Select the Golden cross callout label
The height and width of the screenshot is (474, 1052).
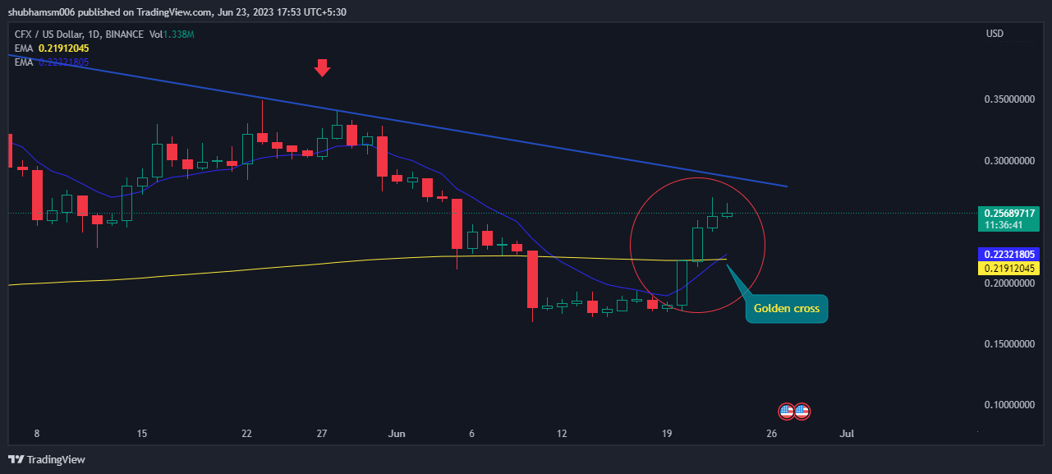(x=787, y=310)
